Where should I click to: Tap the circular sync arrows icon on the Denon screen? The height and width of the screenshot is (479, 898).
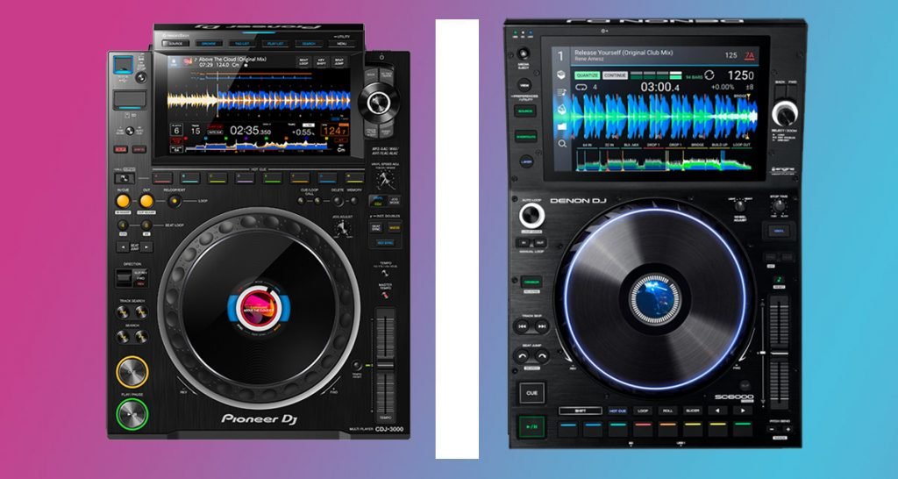click(709, 75)
